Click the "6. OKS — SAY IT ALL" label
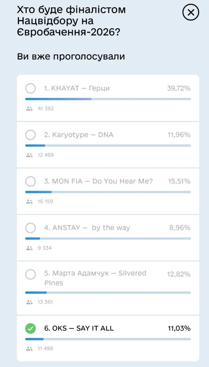The height and width of the screenshot is (367, 209). 79,328
